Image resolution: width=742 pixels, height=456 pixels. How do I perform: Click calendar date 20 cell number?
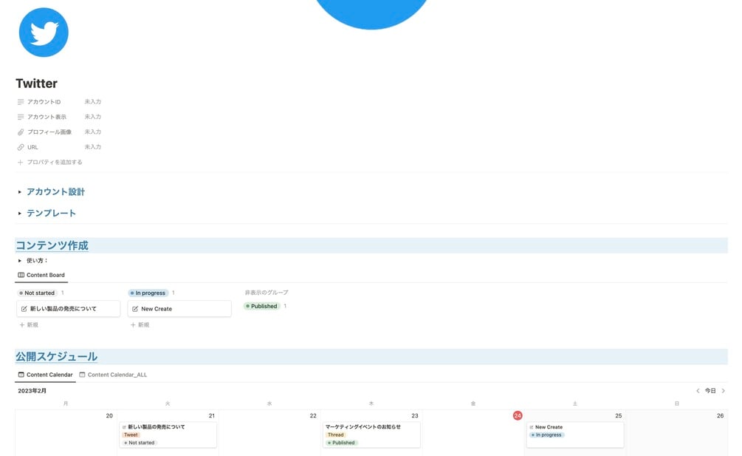click(109, 415)
